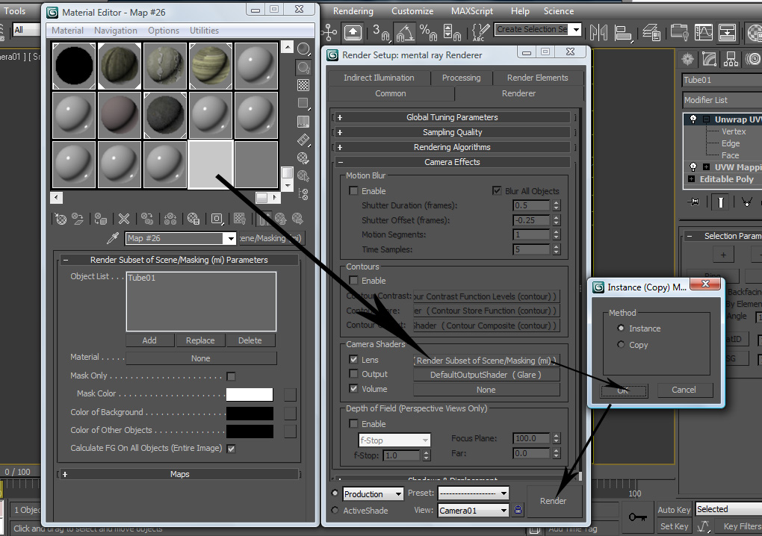Select the ActiveShade radio button
Image resolution: width=762 pixels, height=536 pixels.
[x=335, y=511]
